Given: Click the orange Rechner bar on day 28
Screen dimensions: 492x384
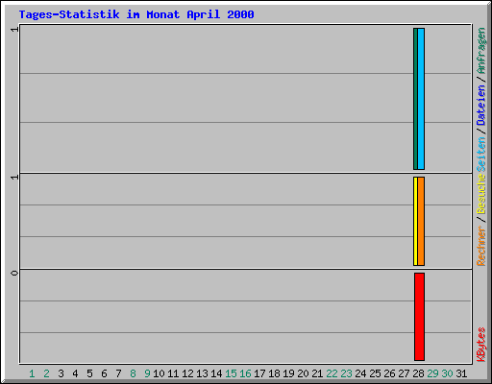Looking at the screenshot, I should (421, 221).
